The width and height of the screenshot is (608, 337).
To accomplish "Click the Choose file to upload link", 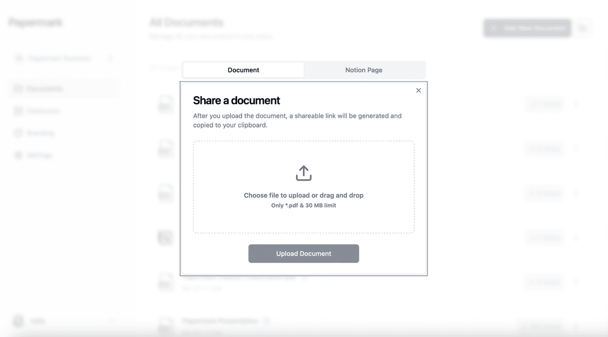I will pyautogui.click(x=303, y=195).
